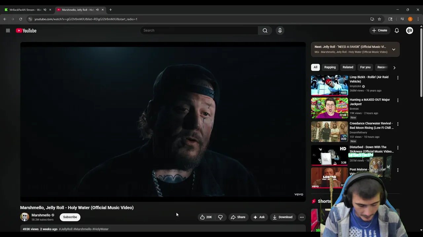Install app icon in address bar
423x237 pixels.
(x=372, y=19)
